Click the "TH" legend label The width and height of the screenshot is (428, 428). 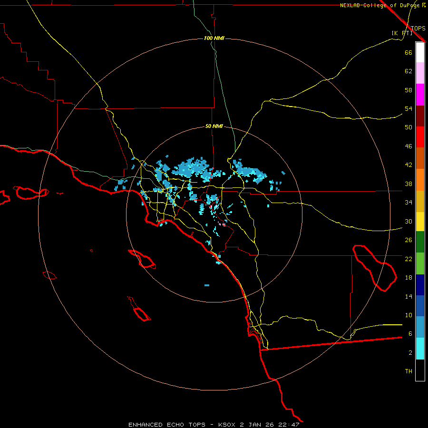(x=409, y=371)
